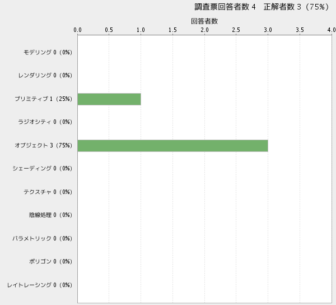The width and height of the screenshot is (336, 305).
Task: Select the パラメトリック 0 (0%) label
Action: (x=43, y=239)
